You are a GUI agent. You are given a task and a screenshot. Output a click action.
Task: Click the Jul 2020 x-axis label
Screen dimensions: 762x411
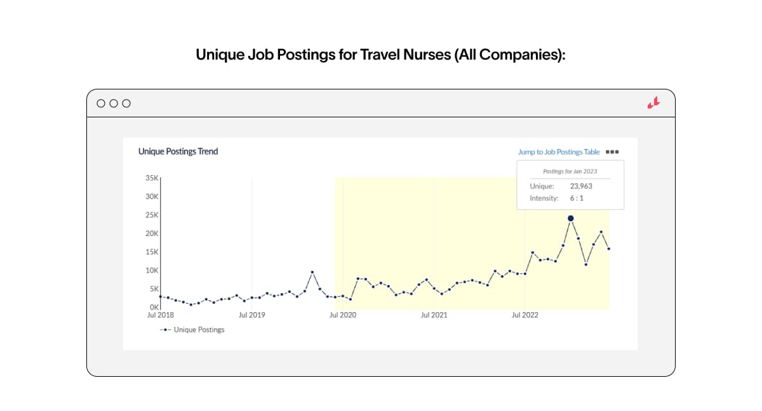coord(342,315)
